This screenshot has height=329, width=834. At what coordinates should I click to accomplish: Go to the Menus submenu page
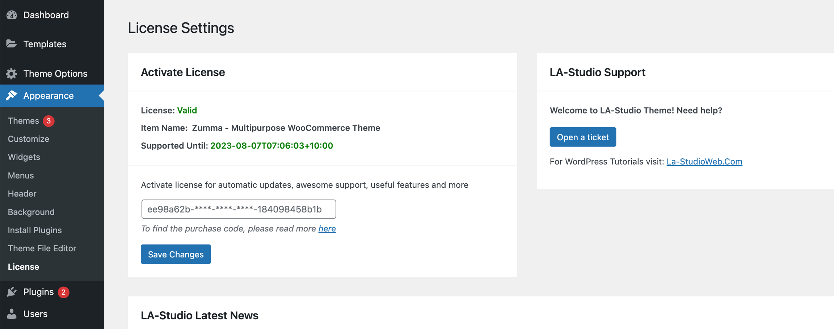pyautogui.click(x=21, y=175)
